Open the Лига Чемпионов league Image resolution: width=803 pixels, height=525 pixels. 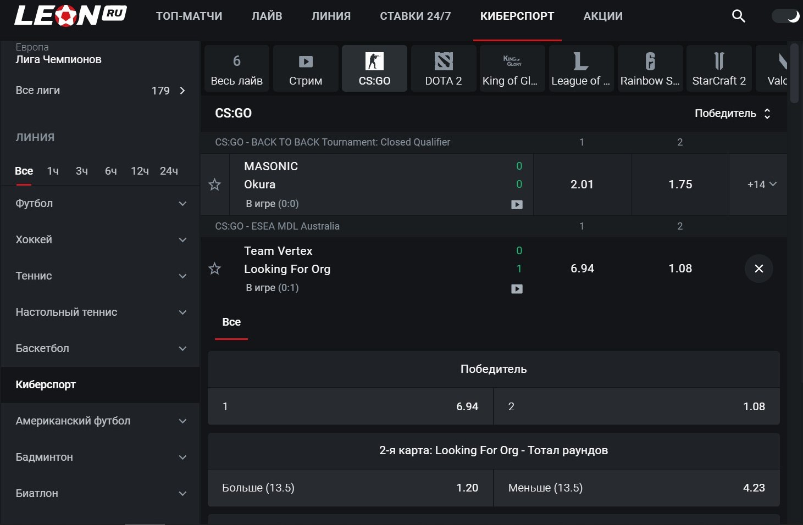[x=58, y=59]
